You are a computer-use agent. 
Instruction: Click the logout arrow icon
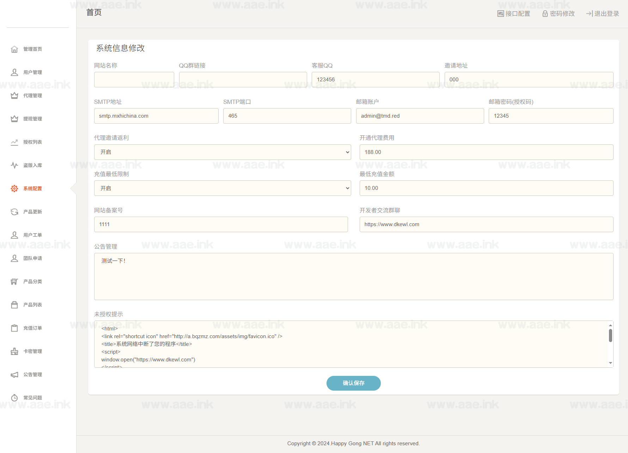pyautogui.click(x=589, y=13)
